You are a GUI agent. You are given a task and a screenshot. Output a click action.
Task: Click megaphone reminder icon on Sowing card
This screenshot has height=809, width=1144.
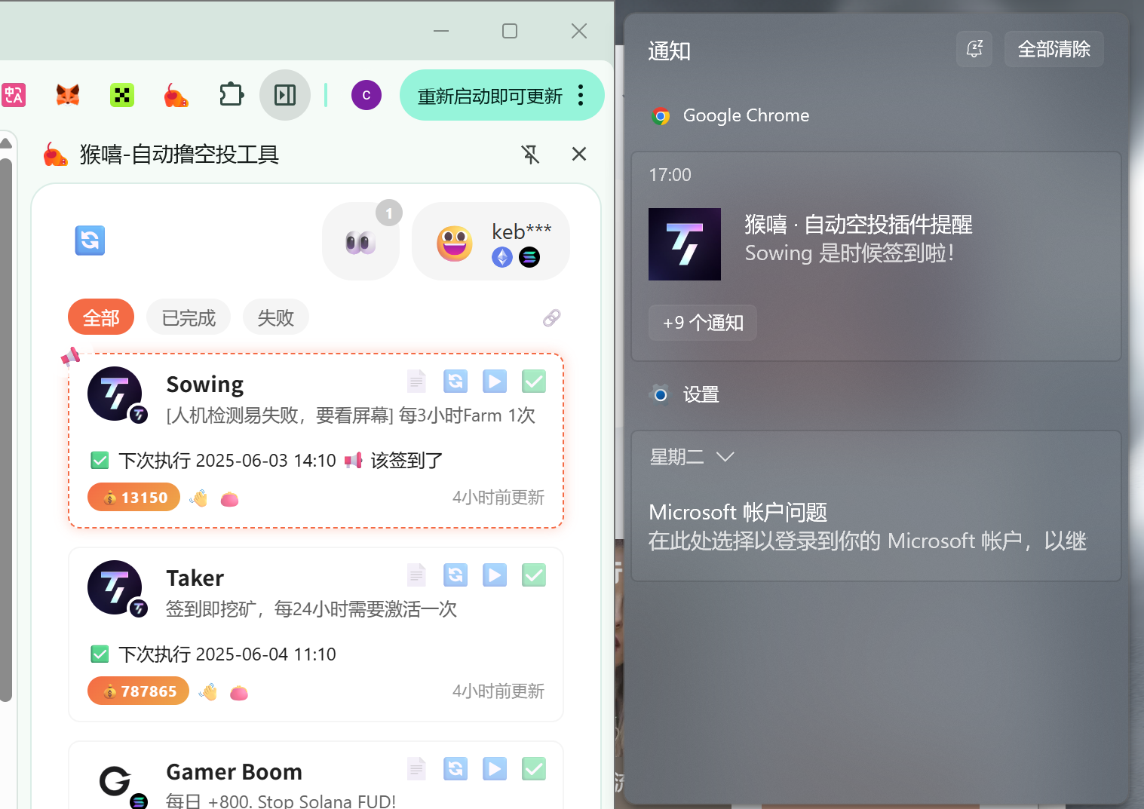click(x=353, y=460)
